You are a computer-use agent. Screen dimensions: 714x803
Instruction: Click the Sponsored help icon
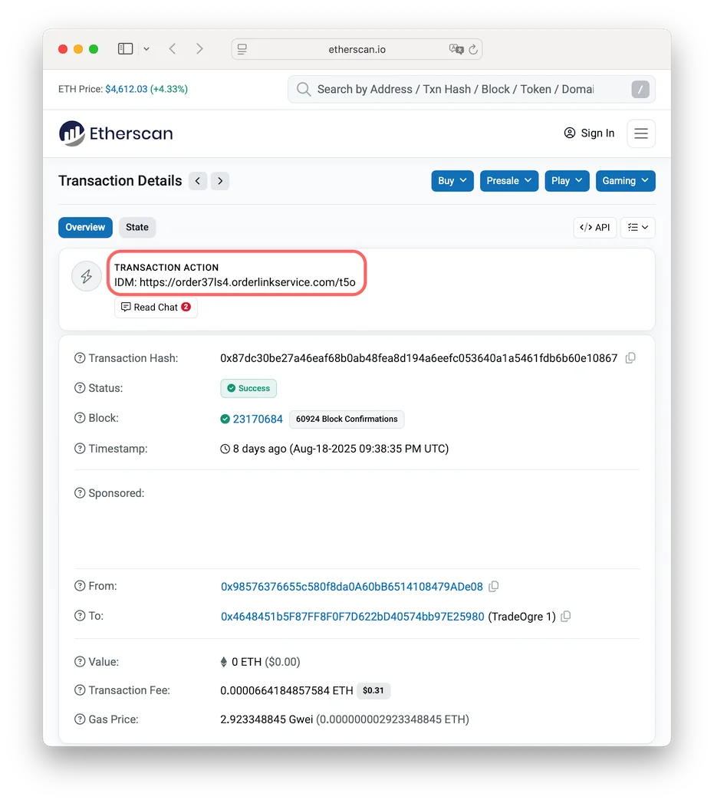click(x=80, y=493)
